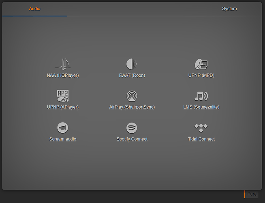This screenshot has width=265, height=203.
Task: Select the AirPlay (ShairportSync) icon
Action: pyautogui.click(x=132, y=96)
